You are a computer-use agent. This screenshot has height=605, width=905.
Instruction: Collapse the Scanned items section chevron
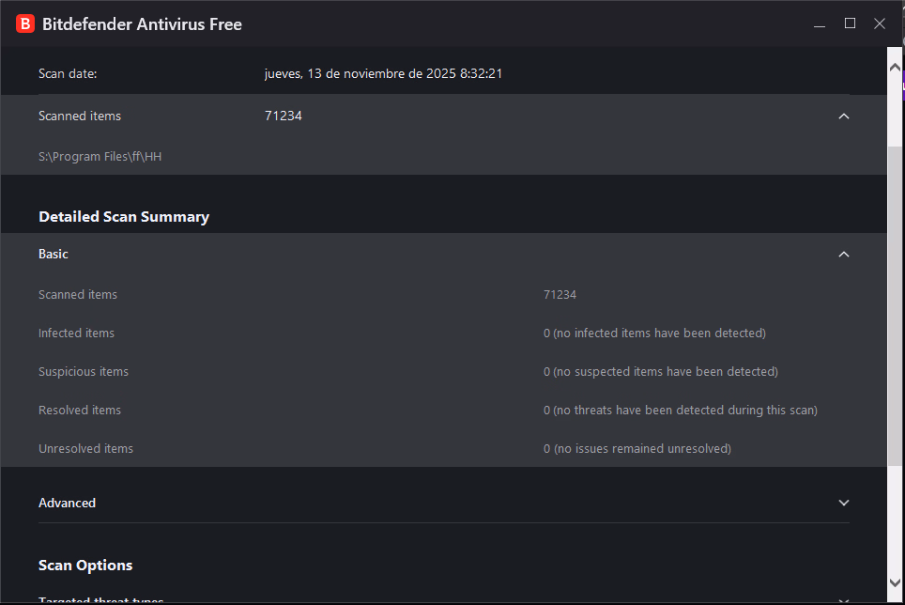pos(843,116)
